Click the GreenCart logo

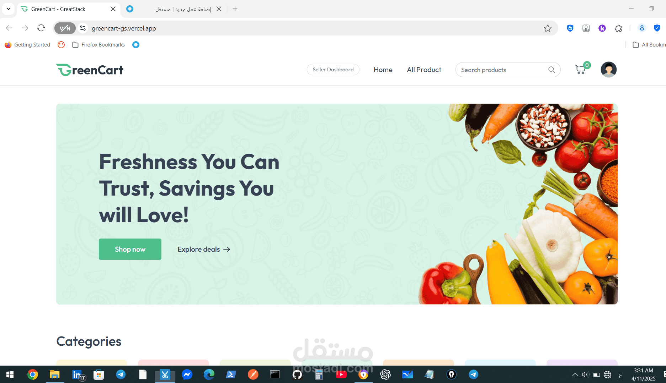(x=90, y=70)
